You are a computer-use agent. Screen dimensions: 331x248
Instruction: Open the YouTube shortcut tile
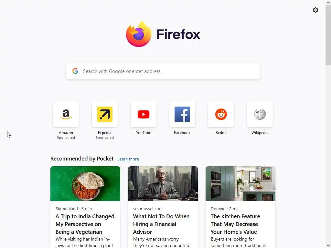[143, 114]
